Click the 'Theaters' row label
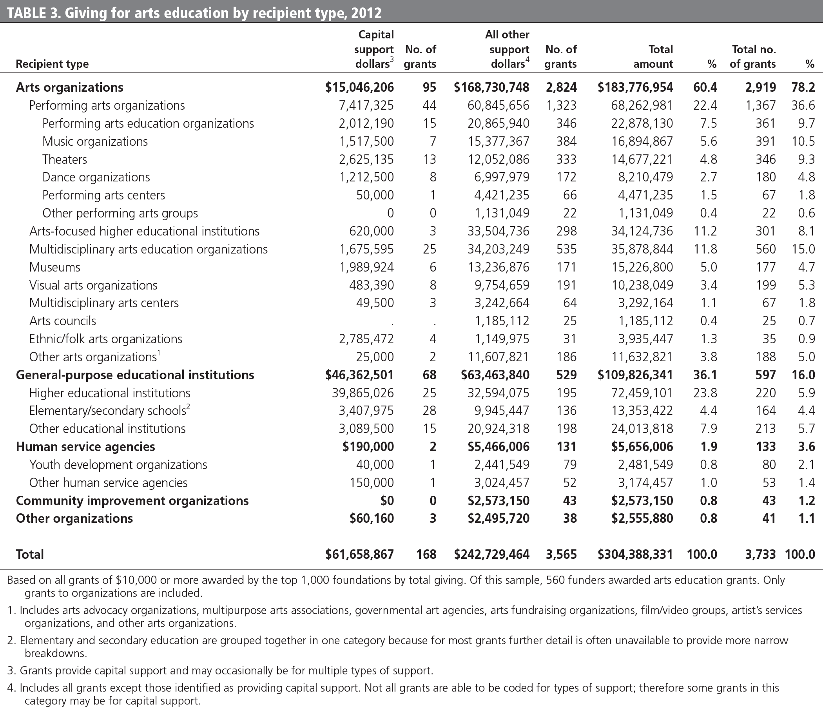The height and width of the screenshot is (712, 823). (x=64, y=159)
